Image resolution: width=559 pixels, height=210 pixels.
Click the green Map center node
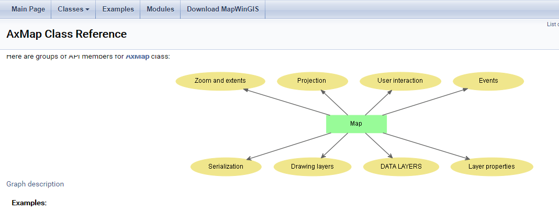click(356, 124)
